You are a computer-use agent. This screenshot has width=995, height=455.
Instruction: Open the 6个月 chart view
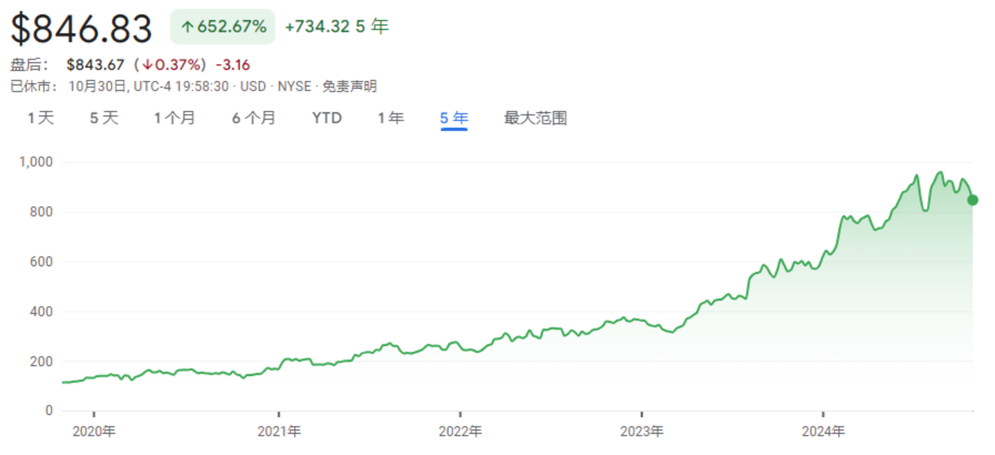coord(253,118)
